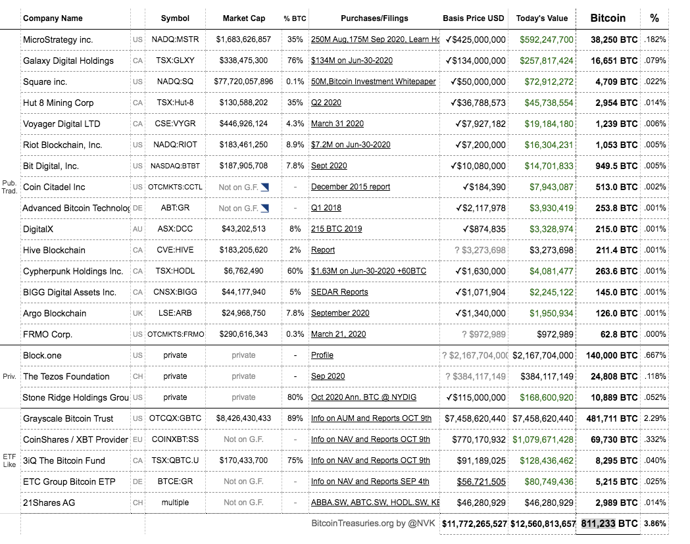690x544 pixels.
Task: Select the 'OTCQX:GBTC' symbol cell
Action: click(175, 418)
